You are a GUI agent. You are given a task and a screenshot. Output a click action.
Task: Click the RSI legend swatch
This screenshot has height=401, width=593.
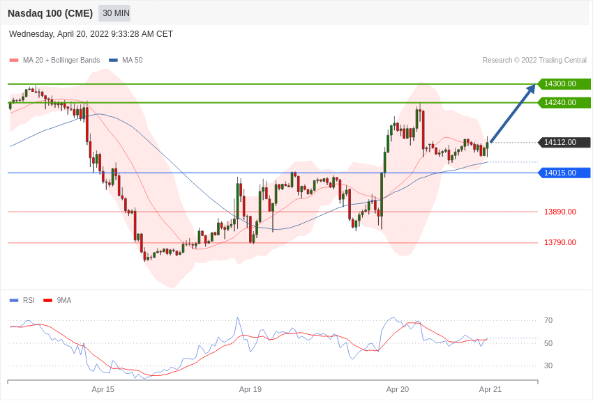tap(14, 300)
